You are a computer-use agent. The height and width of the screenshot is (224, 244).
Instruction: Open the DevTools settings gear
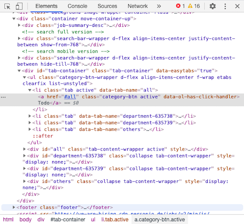[x=213, y=7]
